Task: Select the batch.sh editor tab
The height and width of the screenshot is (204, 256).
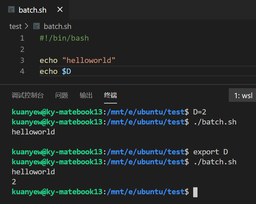Action: (x=35, y=10)
